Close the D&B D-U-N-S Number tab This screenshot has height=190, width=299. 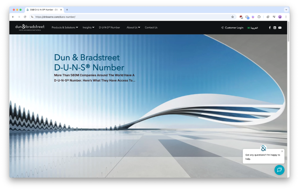(61, 10)
